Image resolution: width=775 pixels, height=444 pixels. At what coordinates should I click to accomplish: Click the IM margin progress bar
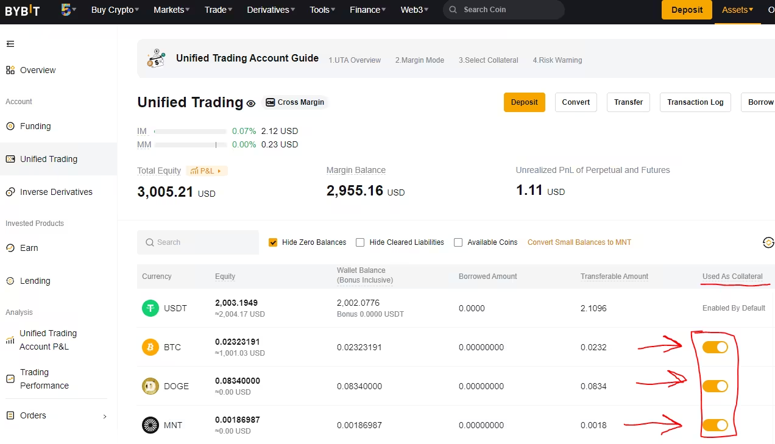click(x=190, y=132)
